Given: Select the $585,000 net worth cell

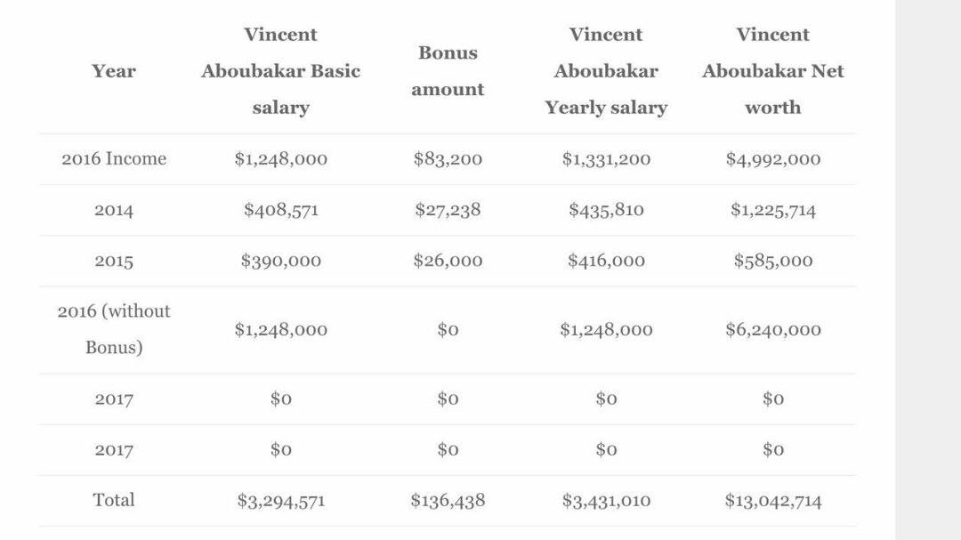Looking at the screenshot, I should pos(772,262).
